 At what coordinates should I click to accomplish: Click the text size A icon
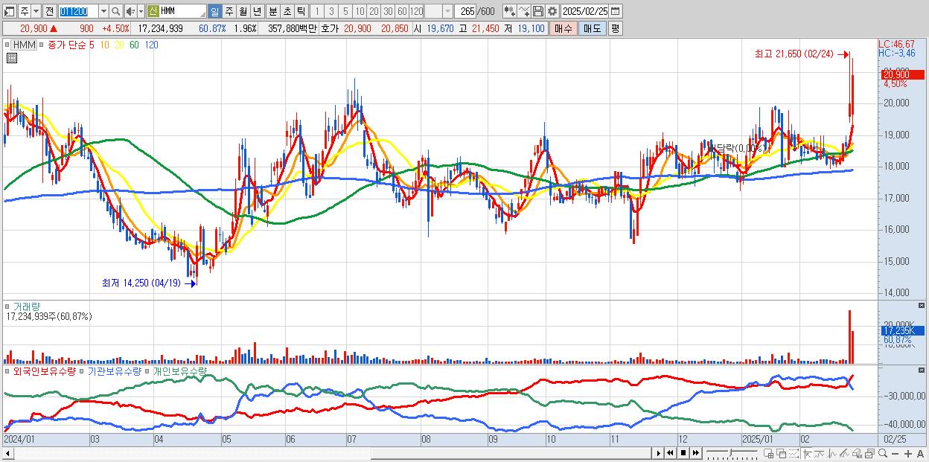(920, 454)
